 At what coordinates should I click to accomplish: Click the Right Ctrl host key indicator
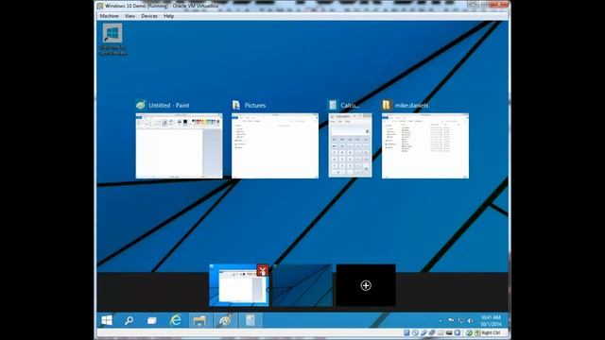[491, 332]
